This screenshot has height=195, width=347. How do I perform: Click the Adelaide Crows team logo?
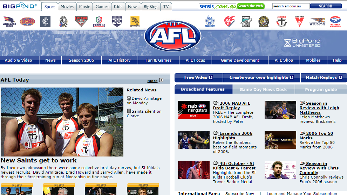click(9, 22)
